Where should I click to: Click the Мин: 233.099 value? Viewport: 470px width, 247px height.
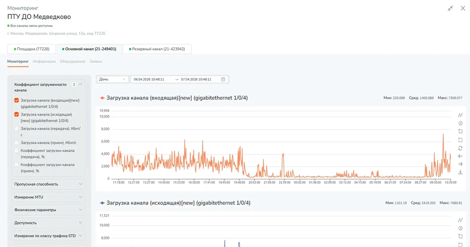click(x=394, y=98)
